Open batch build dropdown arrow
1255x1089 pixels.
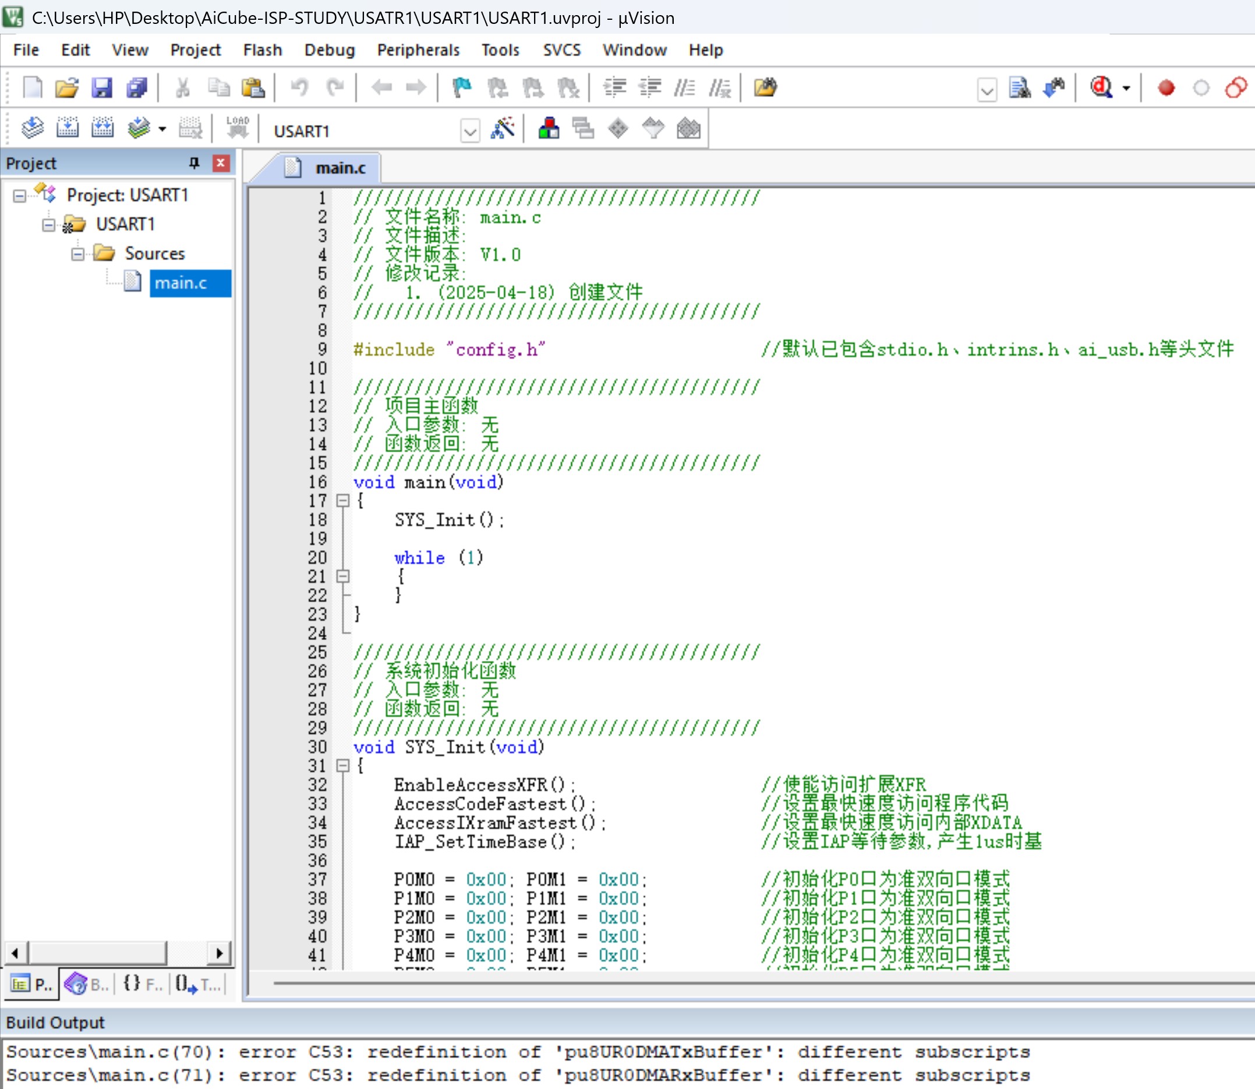[x=162, y=129]
